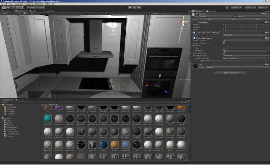
Task: Expand the Standard Assets folder
Action: click(x=3, y=134)
